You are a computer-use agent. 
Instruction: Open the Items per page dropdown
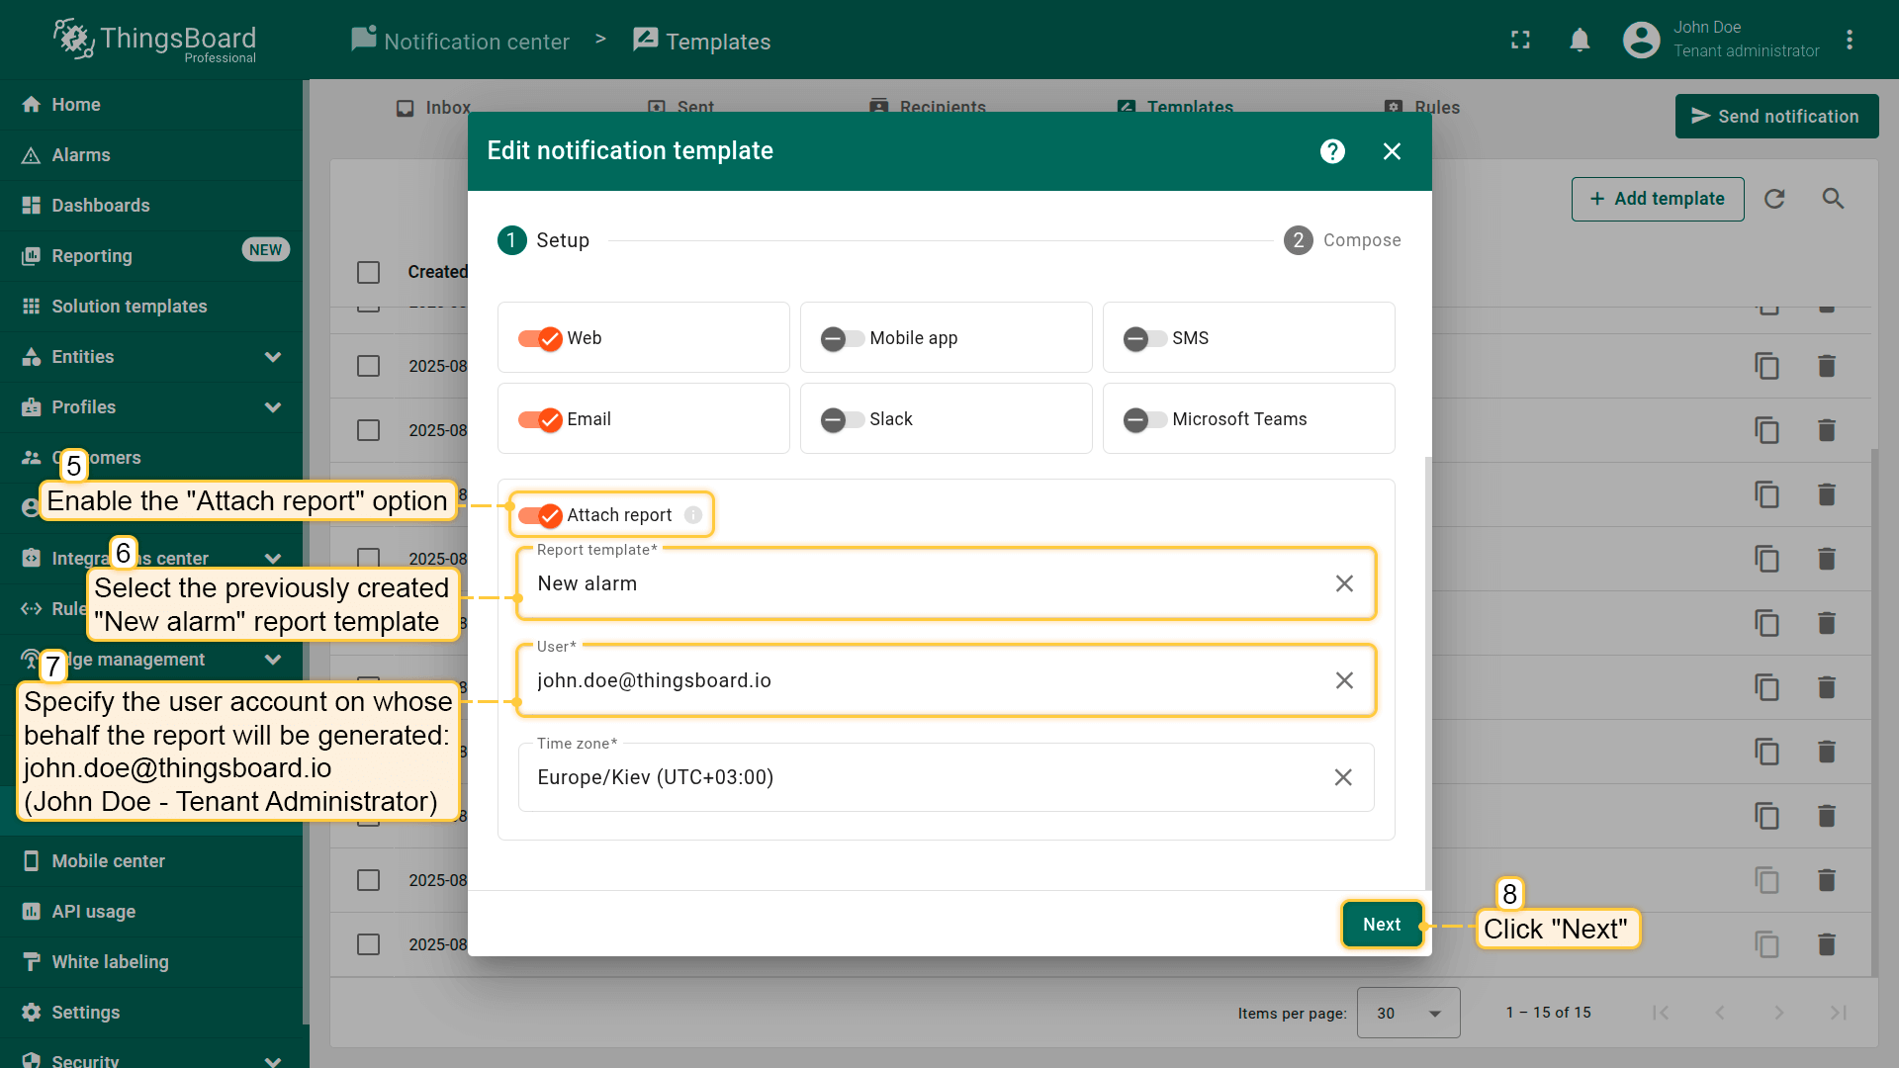point(1408,1013)
